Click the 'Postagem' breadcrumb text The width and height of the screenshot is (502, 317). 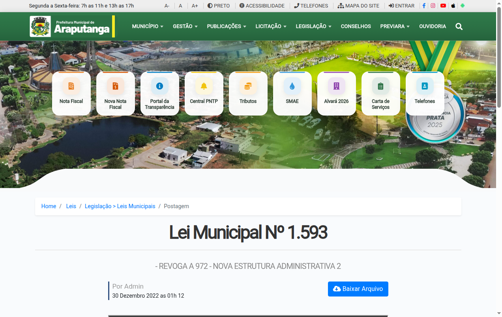(176, 206)
